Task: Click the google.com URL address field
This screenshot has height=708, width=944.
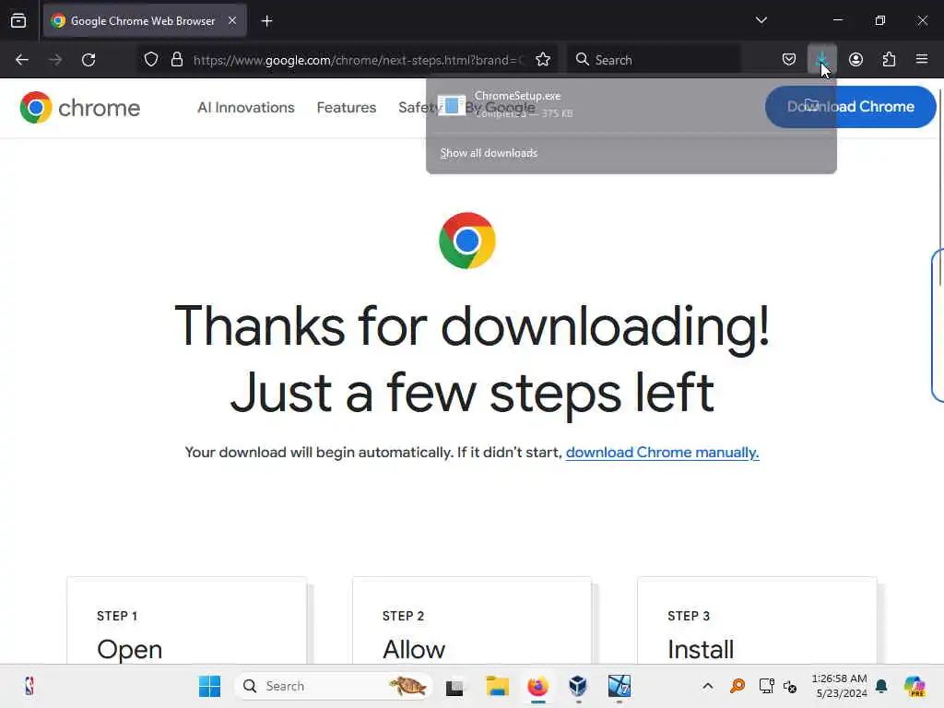Action: 359,60
